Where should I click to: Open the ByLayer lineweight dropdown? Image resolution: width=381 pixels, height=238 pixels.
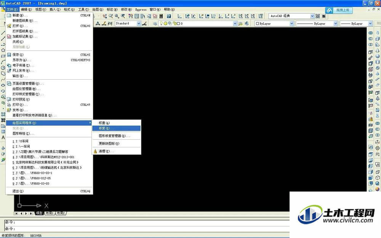[370, 24]
